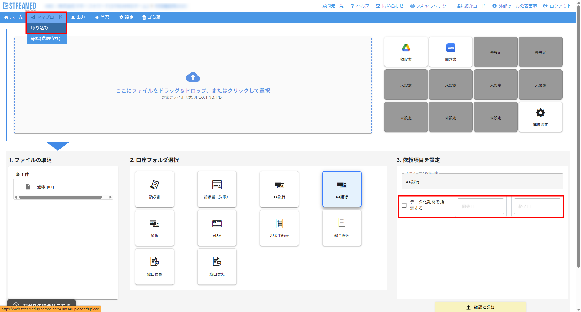Choose the VISA card folder
581x312 pixels.
(217, 228)
